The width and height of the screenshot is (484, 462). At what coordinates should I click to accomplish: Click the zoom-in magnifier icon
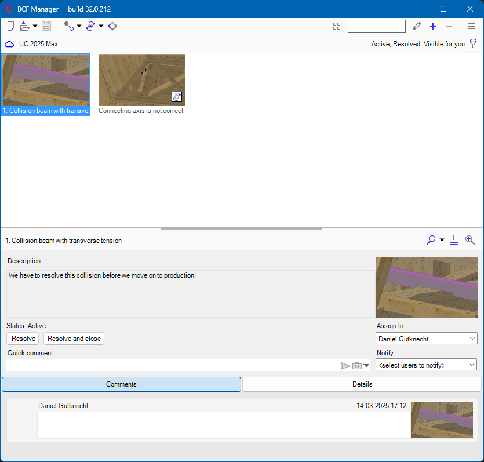tap(470, 240)
